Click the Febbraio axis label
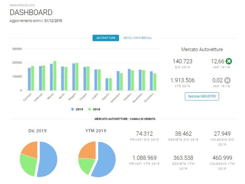 [x=38, y=97]
